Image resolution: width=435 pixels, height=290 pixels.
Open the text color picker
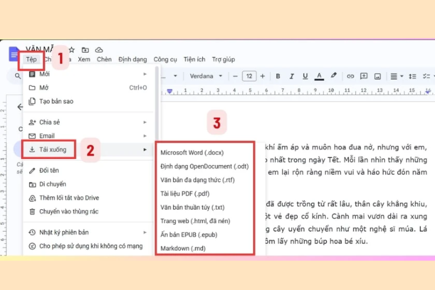pos(319,76)
